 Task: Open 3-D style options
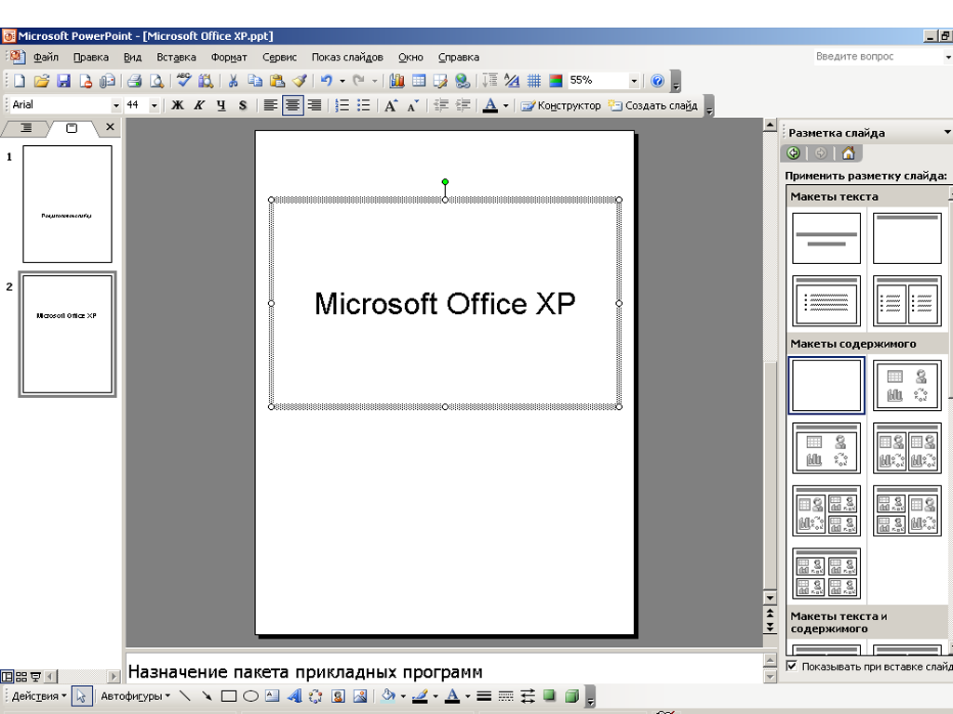[x=571, y=696]
